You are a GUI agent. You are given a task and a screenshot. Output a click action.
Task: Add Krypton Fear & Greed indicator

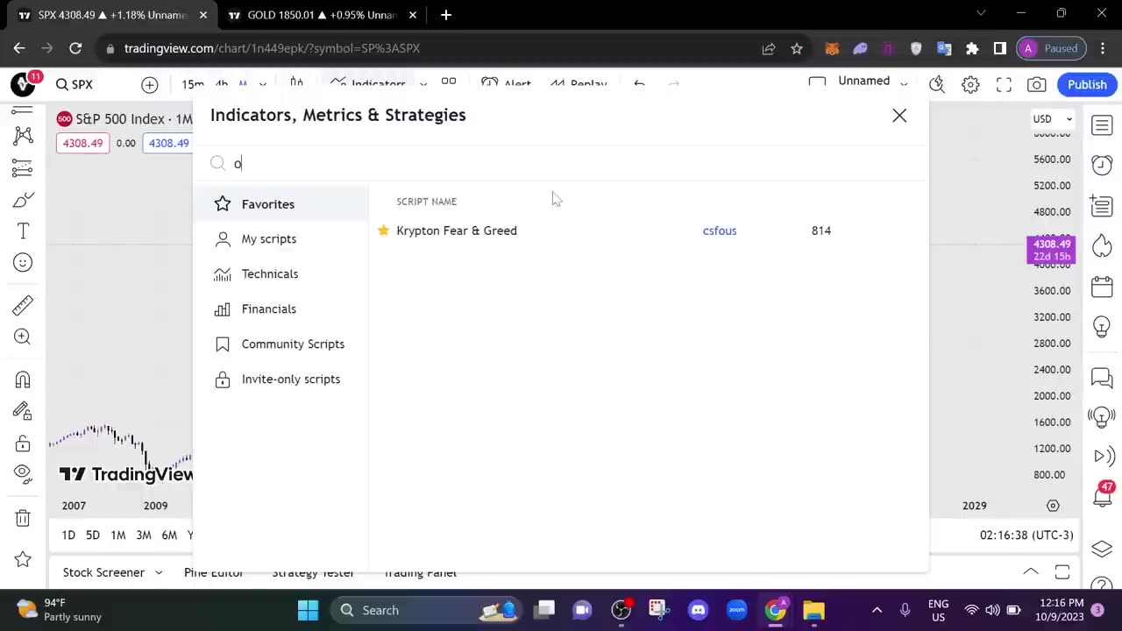click(x=457, y=230)
